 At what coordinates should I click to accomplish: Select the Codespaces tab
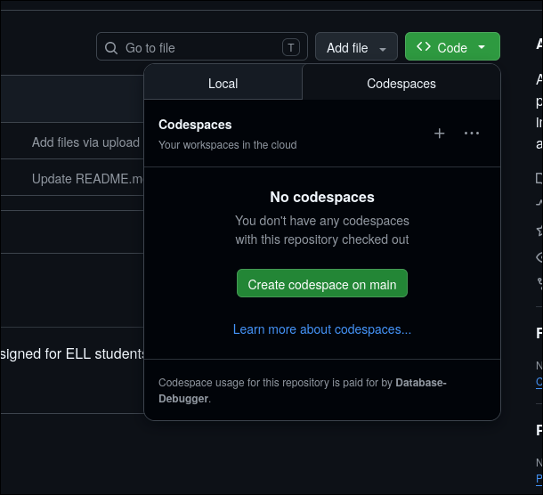tap(401, 82)
